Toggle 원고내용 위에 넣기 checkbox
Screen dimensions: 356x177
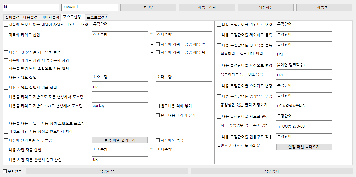158,106
